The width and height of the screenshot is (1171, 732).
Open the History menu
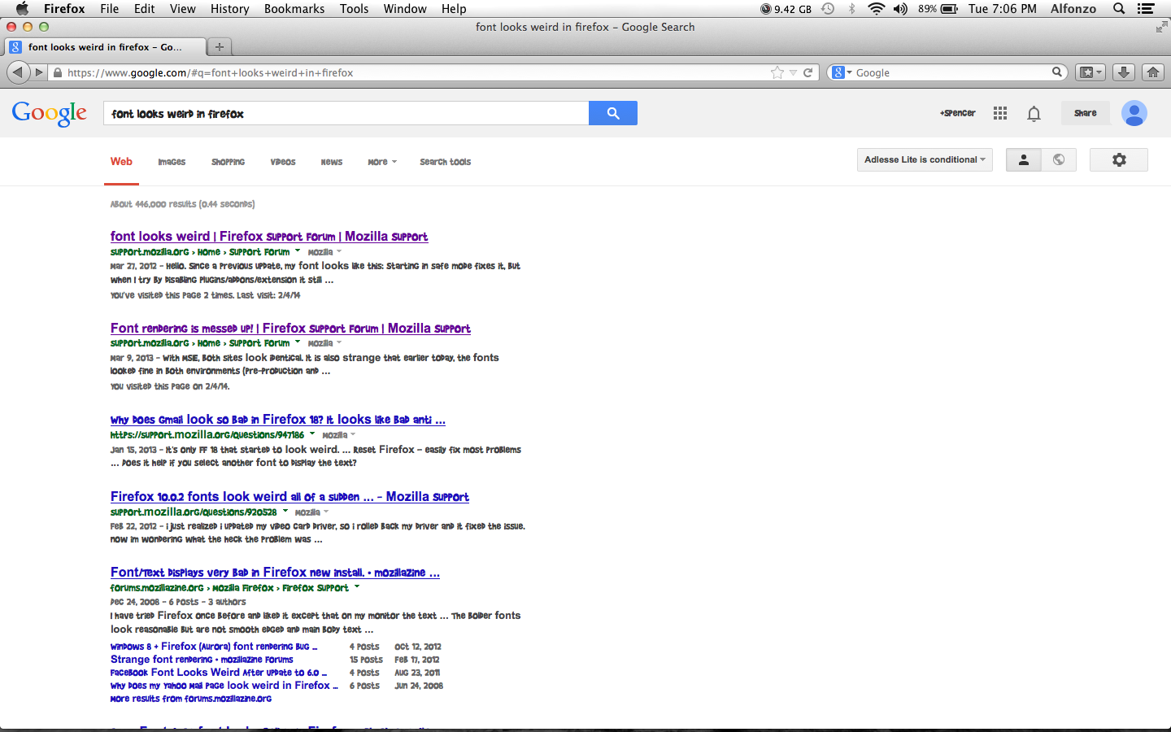point(229,8)
